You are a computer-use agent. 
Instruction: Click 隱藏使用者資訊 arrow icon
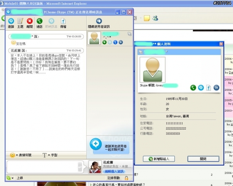[99, 21]
